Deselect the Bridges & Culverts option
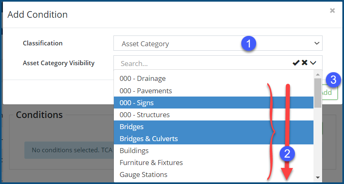This screenshot has width=344, height=184. click(x=148, y=139)
